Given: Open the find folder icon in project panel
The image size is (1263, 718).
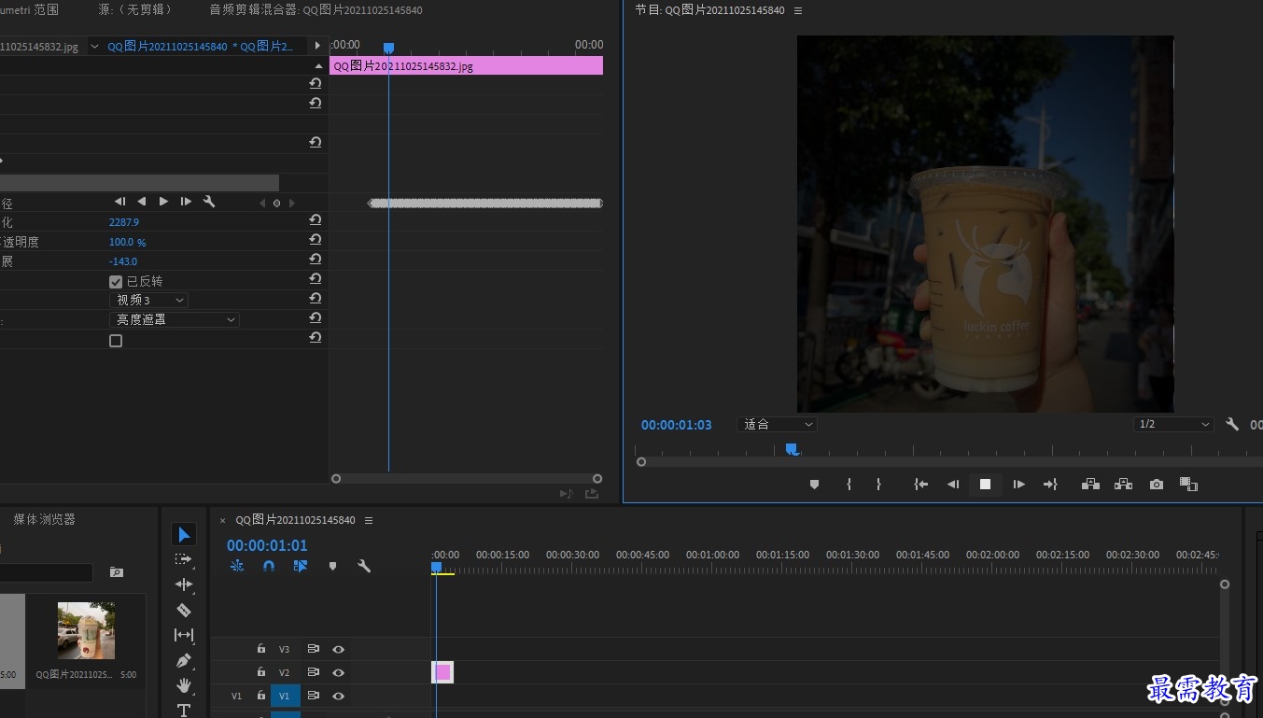Looking at the screenshot, I should point(117,571).
